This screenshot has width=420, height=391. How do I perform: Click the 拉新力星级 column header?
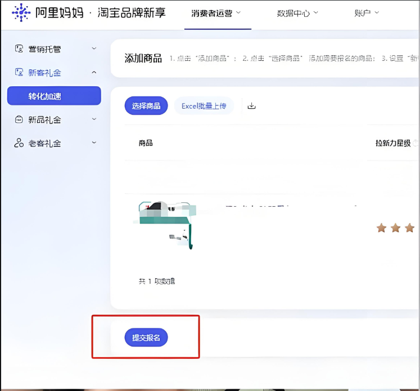click(x=393, y=143)
